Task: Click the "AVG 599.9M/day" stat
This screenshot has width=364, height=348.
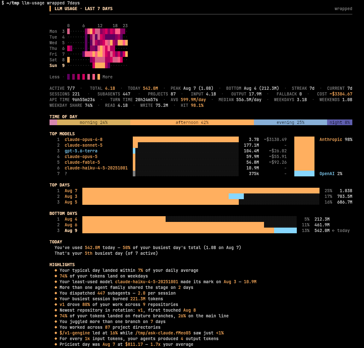Action: [188, 100]
